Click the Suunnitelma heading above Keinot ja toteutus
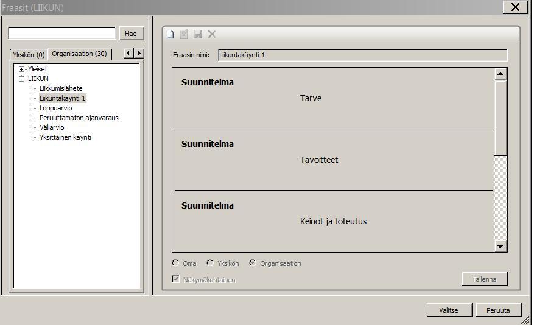 click(208, 205)
